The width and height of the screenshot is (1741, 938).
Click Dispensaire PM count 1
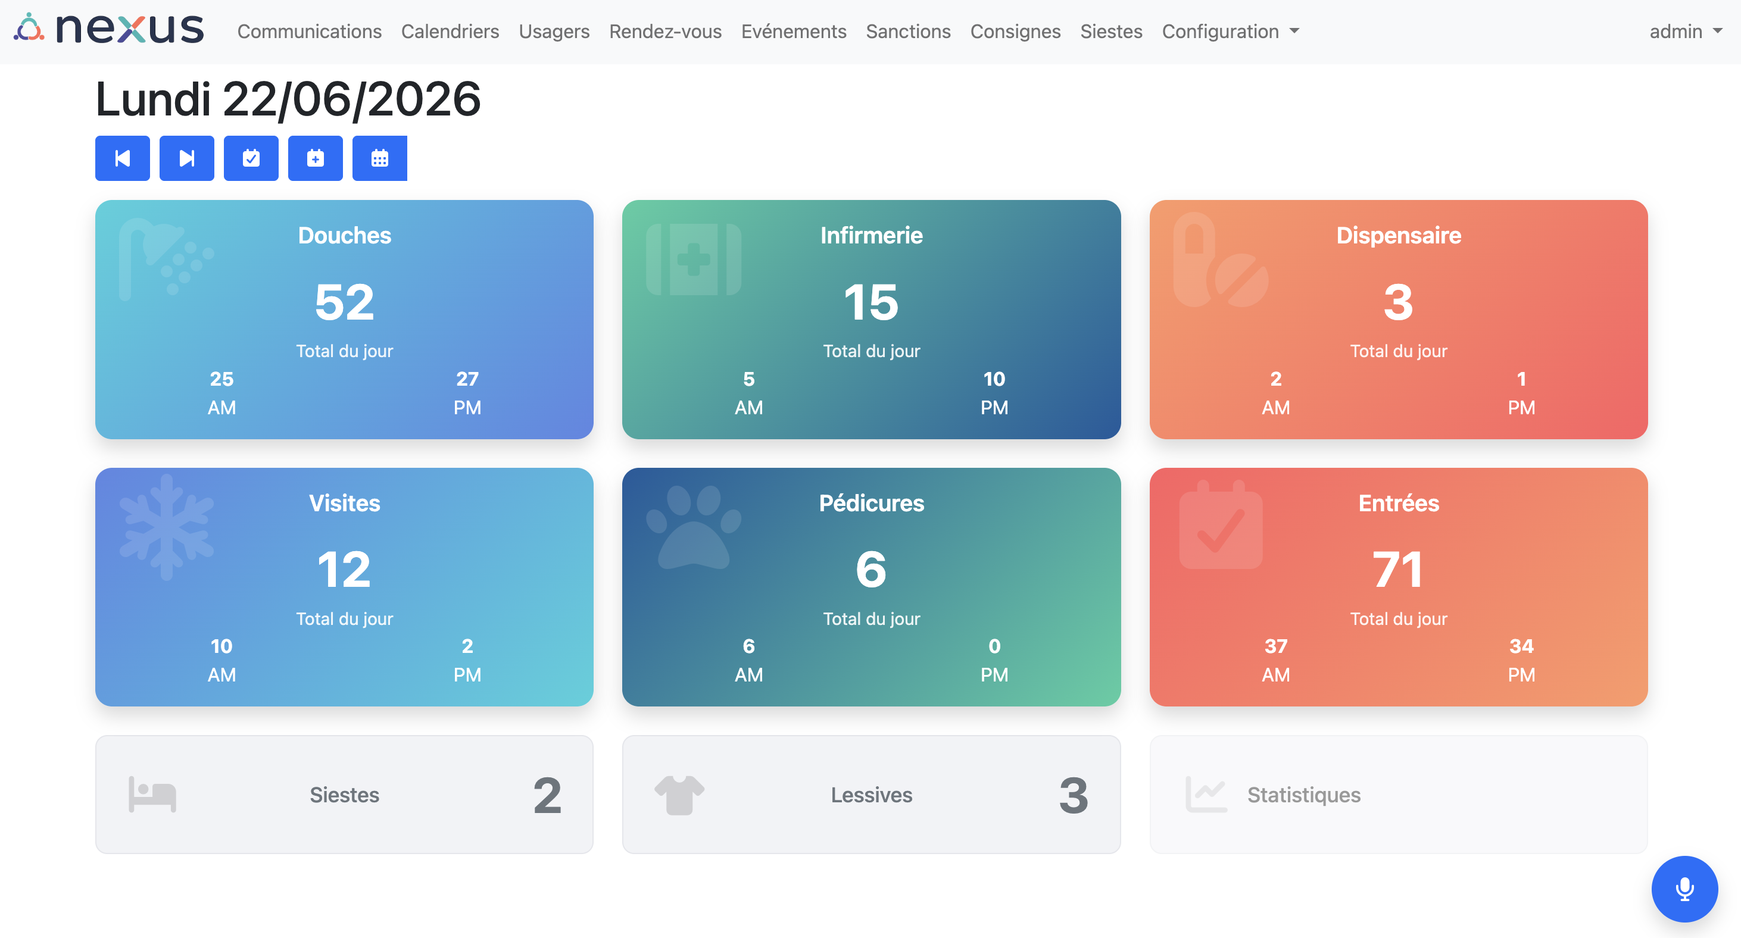1521,379
